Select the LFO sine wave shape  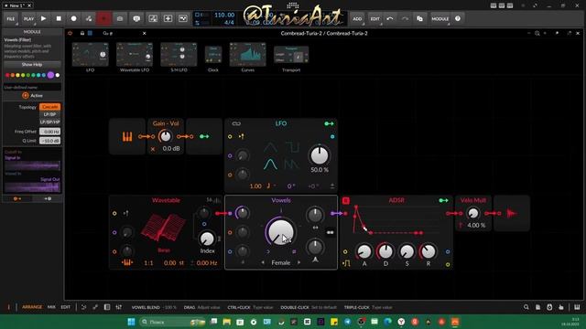(x=270, y=164)
